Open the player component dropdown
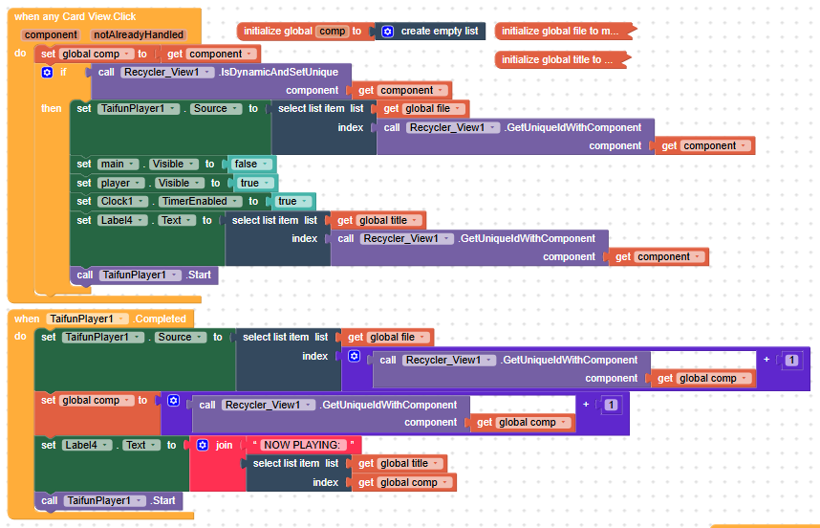The height and width of the screenshot is (528, 820). pyautogui.click(x=120, y=183)
